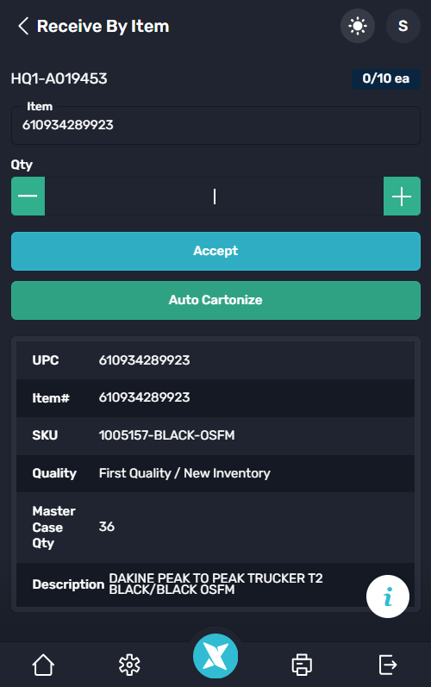The height and width of the screenshot is (687, 431).
Task: Go to Home from the bottom bar
Action: coord(43,665)
